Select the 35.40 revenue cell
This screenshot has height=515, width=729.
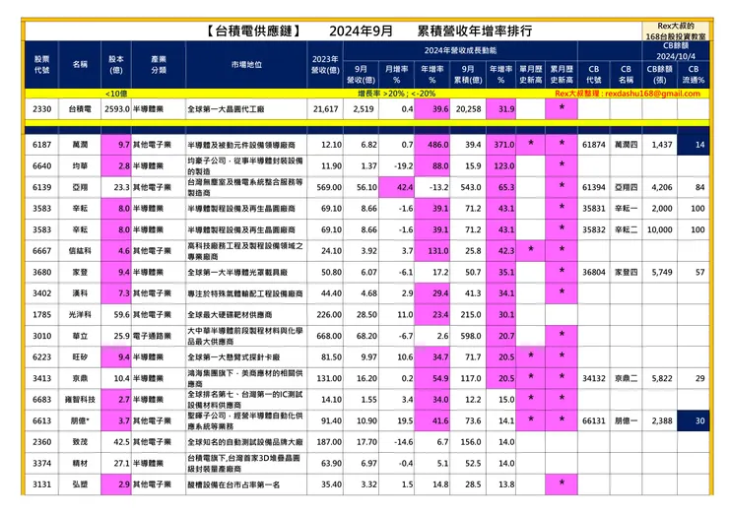point(325,484)
